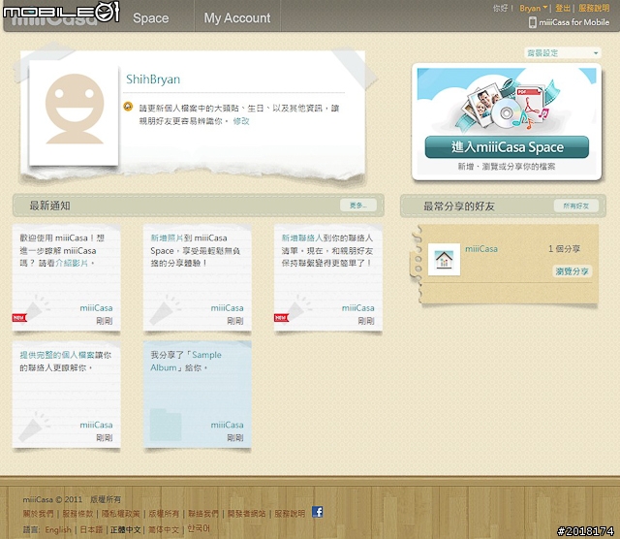Viewport: 620px width, 539px height.
Task: Click the 提供完整的個人檔案 link
Action: point(57,355)
